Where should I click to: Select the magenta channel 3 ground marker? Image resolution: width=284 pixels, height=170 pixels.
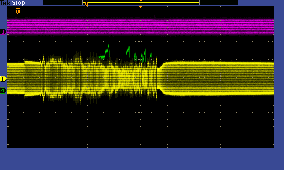point(3,32)
